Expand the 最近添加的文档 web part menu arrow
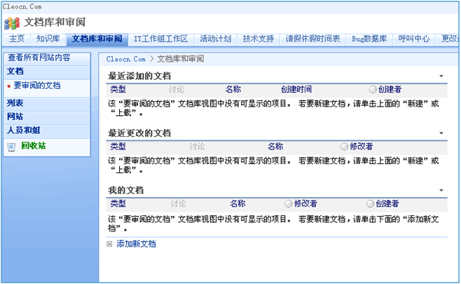The height and width of the screenshot is (284, 461). click(x=441, y=76)
